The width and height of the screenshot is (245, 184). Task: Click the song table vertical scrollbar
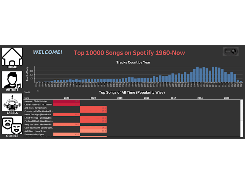pyautogui.click(x=242, y=118)
